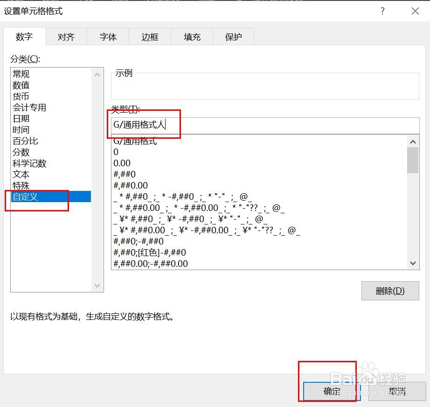Choose 科学记数 category
Viewport: 430px width, 407px height.
(x=51, y=163)
